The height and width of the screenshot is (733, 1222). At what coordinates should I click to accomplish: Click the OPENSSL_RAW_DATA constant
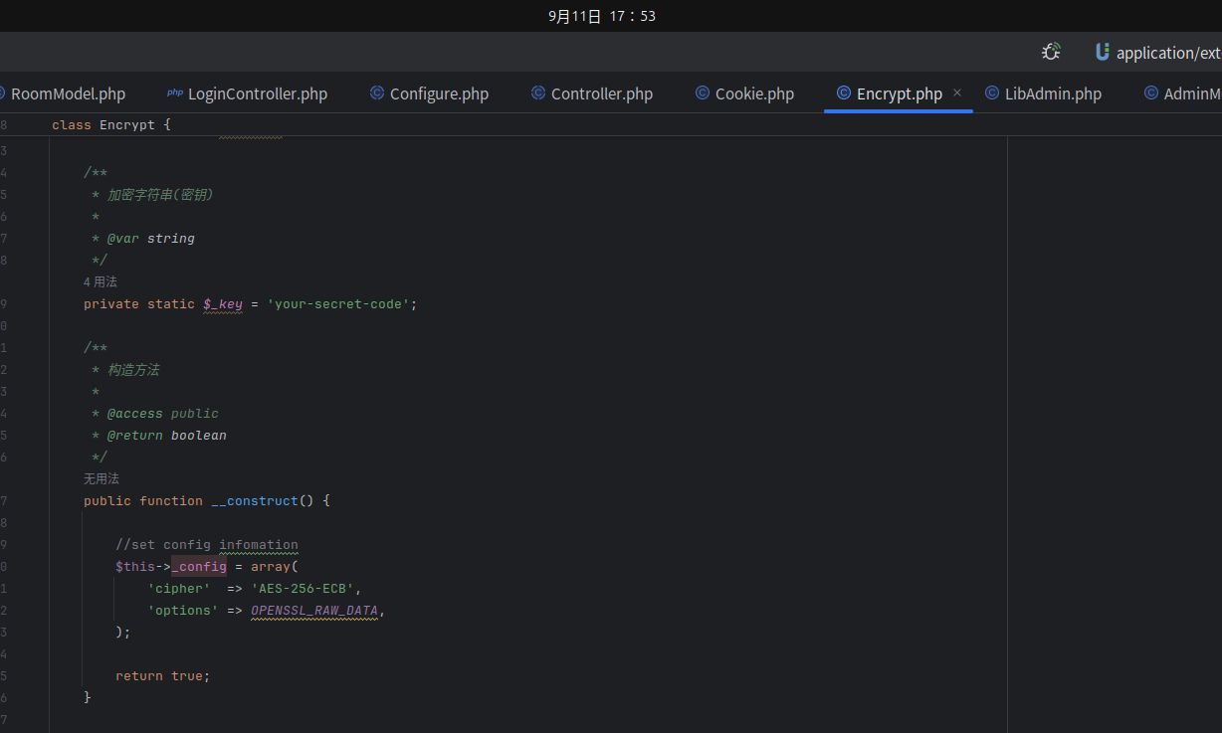pyautogui.click(x=314, y=611)
